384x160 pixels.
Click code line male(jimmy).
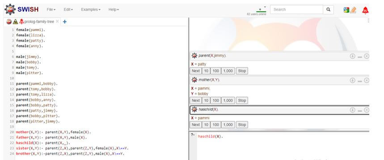29,57
